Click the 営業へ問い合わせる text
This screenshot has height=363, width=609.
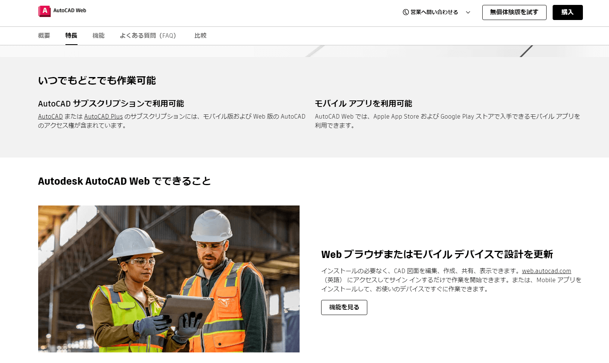point(434,12)
